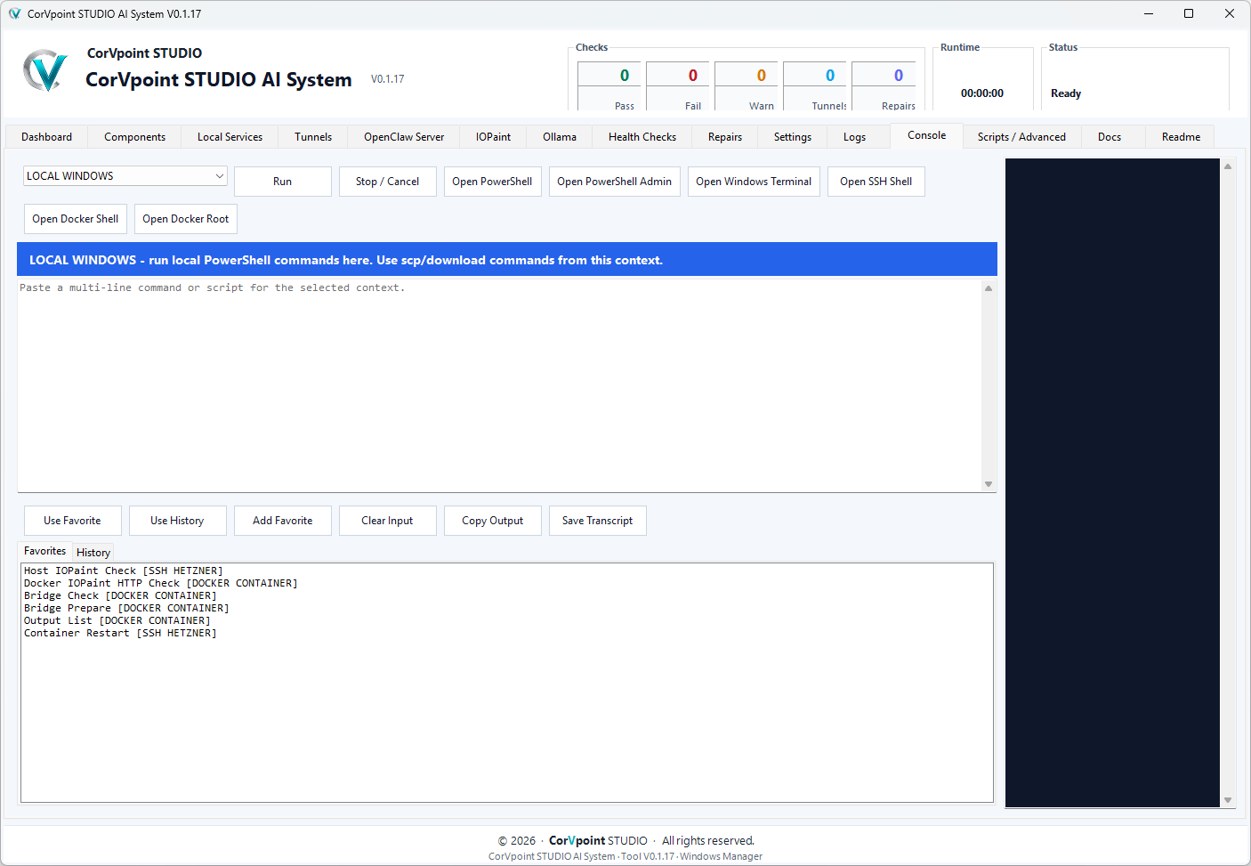Switch to the History sub-tab

tap(93, 553)
